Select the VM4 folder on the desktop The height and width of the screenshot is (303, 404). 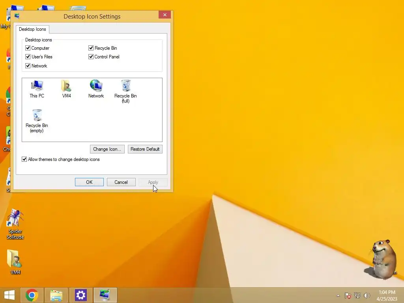pyautogui.click(x=15, y=262)
